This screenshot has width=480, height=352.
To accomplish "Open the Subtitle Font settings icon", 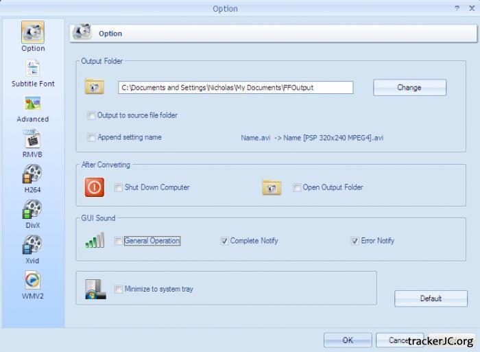I will coord(33,68).
